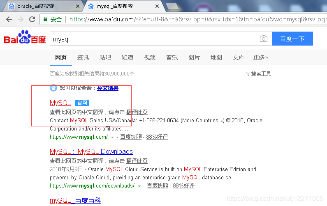Screen dimensions: 327x206
Task: Click 翻译此页 under MySQL official result
Action: 137,112
